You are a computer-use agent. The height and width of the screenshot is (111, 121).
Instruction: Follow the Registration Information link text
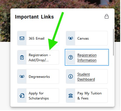[87, 58]
